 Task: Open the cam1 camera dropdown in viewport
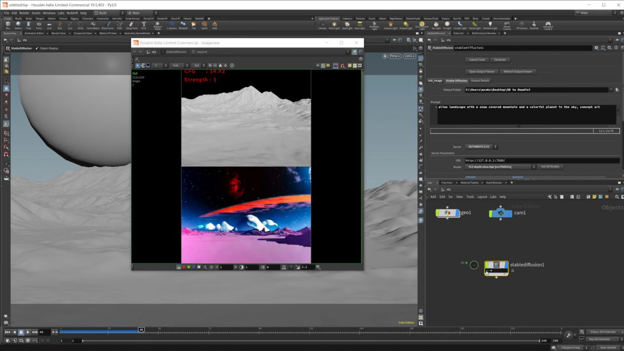coord(409,56)
